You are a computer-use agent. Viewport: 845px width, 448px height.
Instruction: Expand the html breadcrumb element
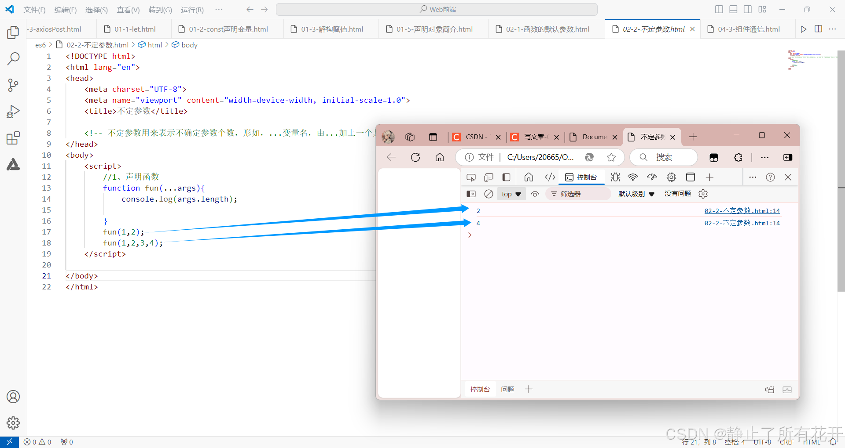(150, 45)
